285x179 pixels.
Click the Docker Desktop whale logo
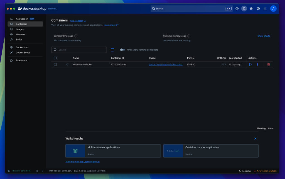point(20,8)
